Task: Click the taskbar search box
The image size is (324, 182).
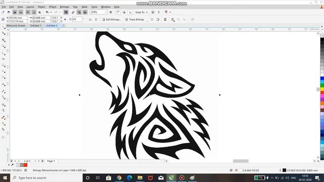Action: click(46, 177)
